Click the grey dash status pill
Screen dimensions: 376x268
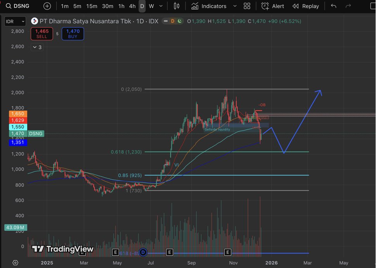165,21
